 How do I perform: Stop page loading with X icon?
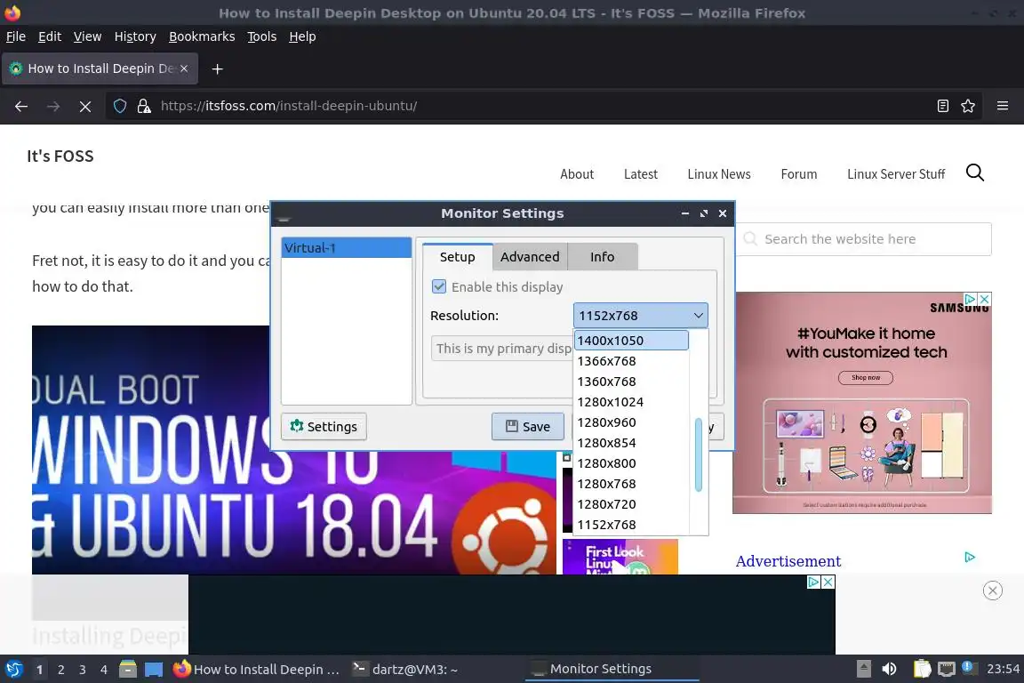[x=85, y=106]
